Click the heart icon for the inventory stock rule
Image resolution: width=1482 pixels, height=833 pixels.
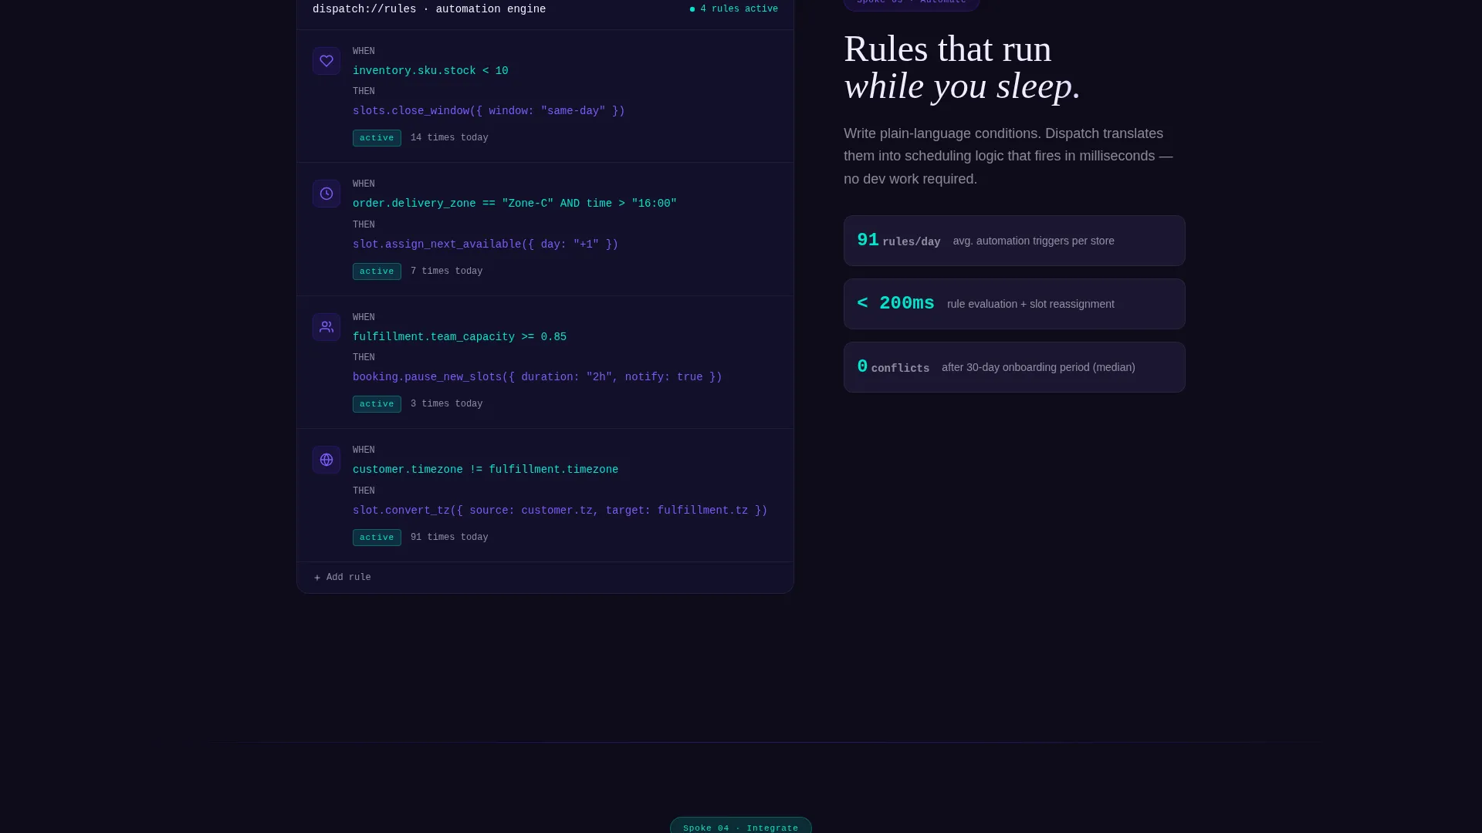327,61
